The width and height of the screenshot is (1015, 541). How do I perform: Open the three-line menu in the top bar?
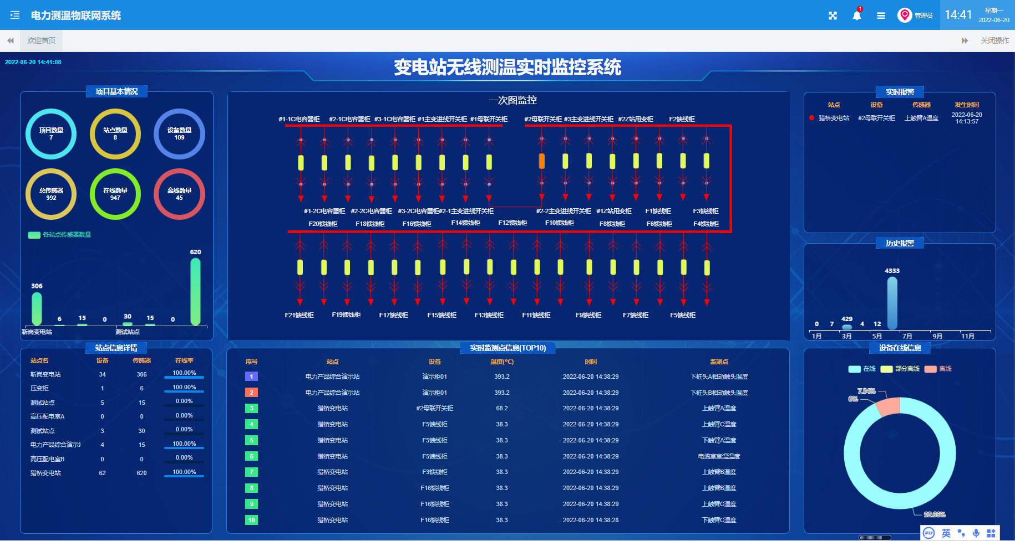point(881,16)
